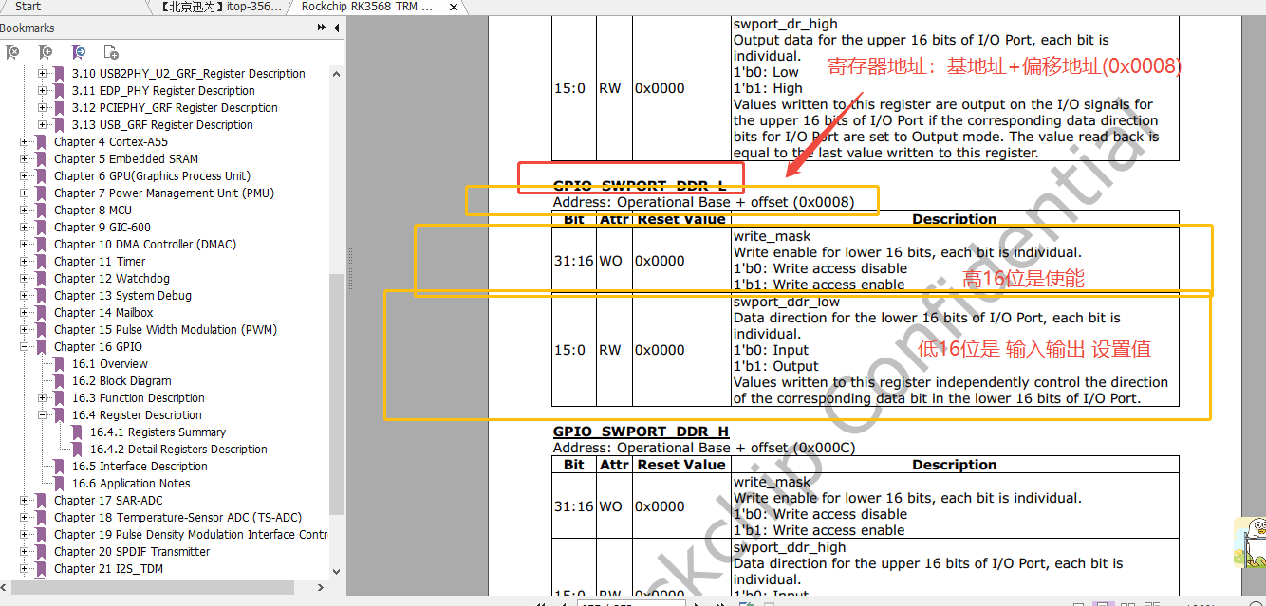Click the add new bookmark icon

click(45, 52)
